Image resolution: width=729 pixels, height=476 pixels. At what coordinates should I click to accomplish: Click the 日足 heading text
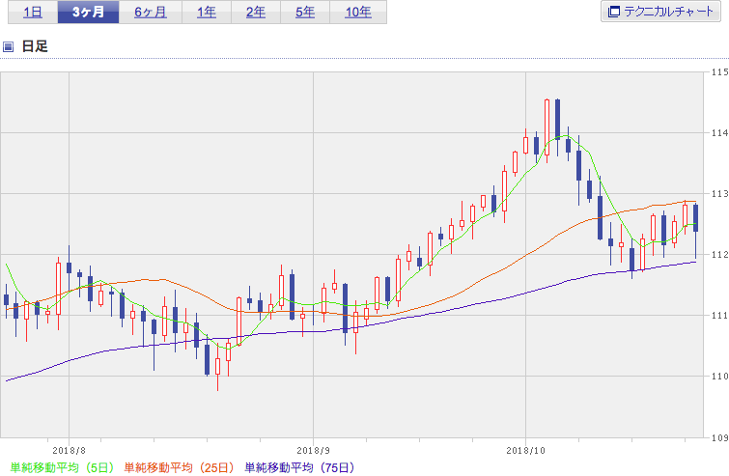click(x=35, y=46)
